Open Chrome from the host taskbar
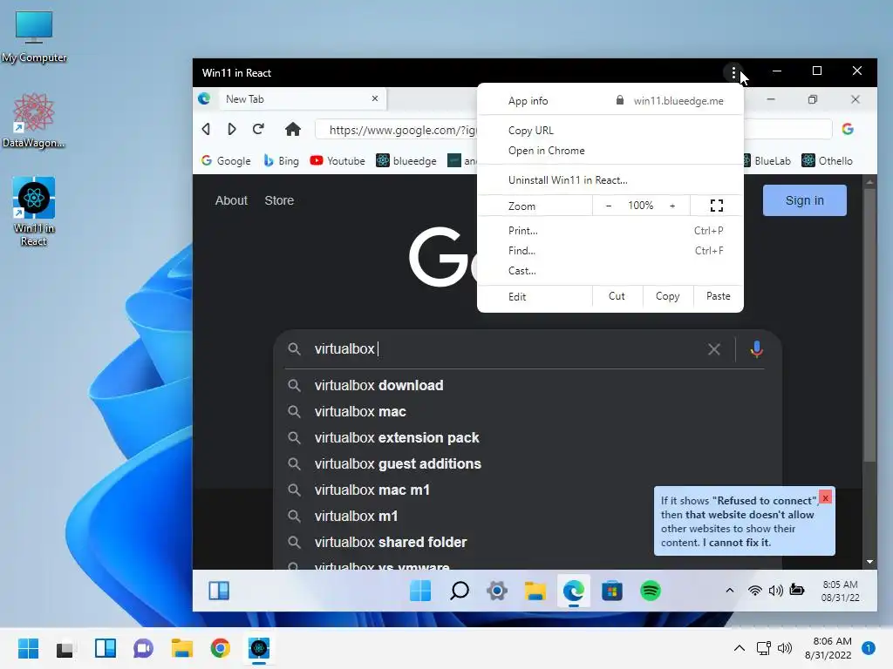Image resolution: width=893 pixels, height=669 pixels. (220, 648)
